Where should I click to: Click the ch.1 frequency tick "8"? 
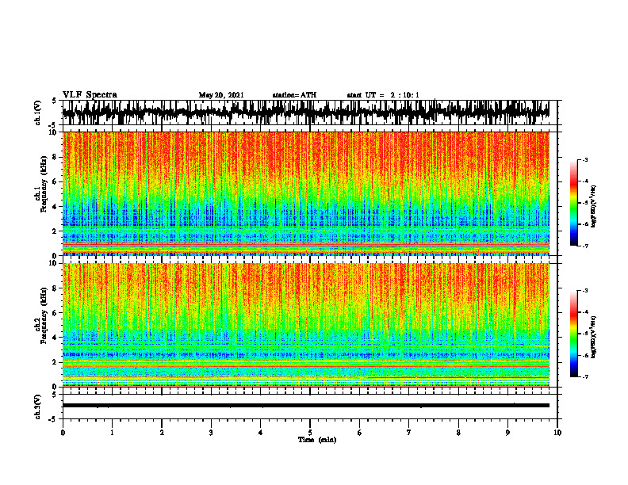[55, 157]
